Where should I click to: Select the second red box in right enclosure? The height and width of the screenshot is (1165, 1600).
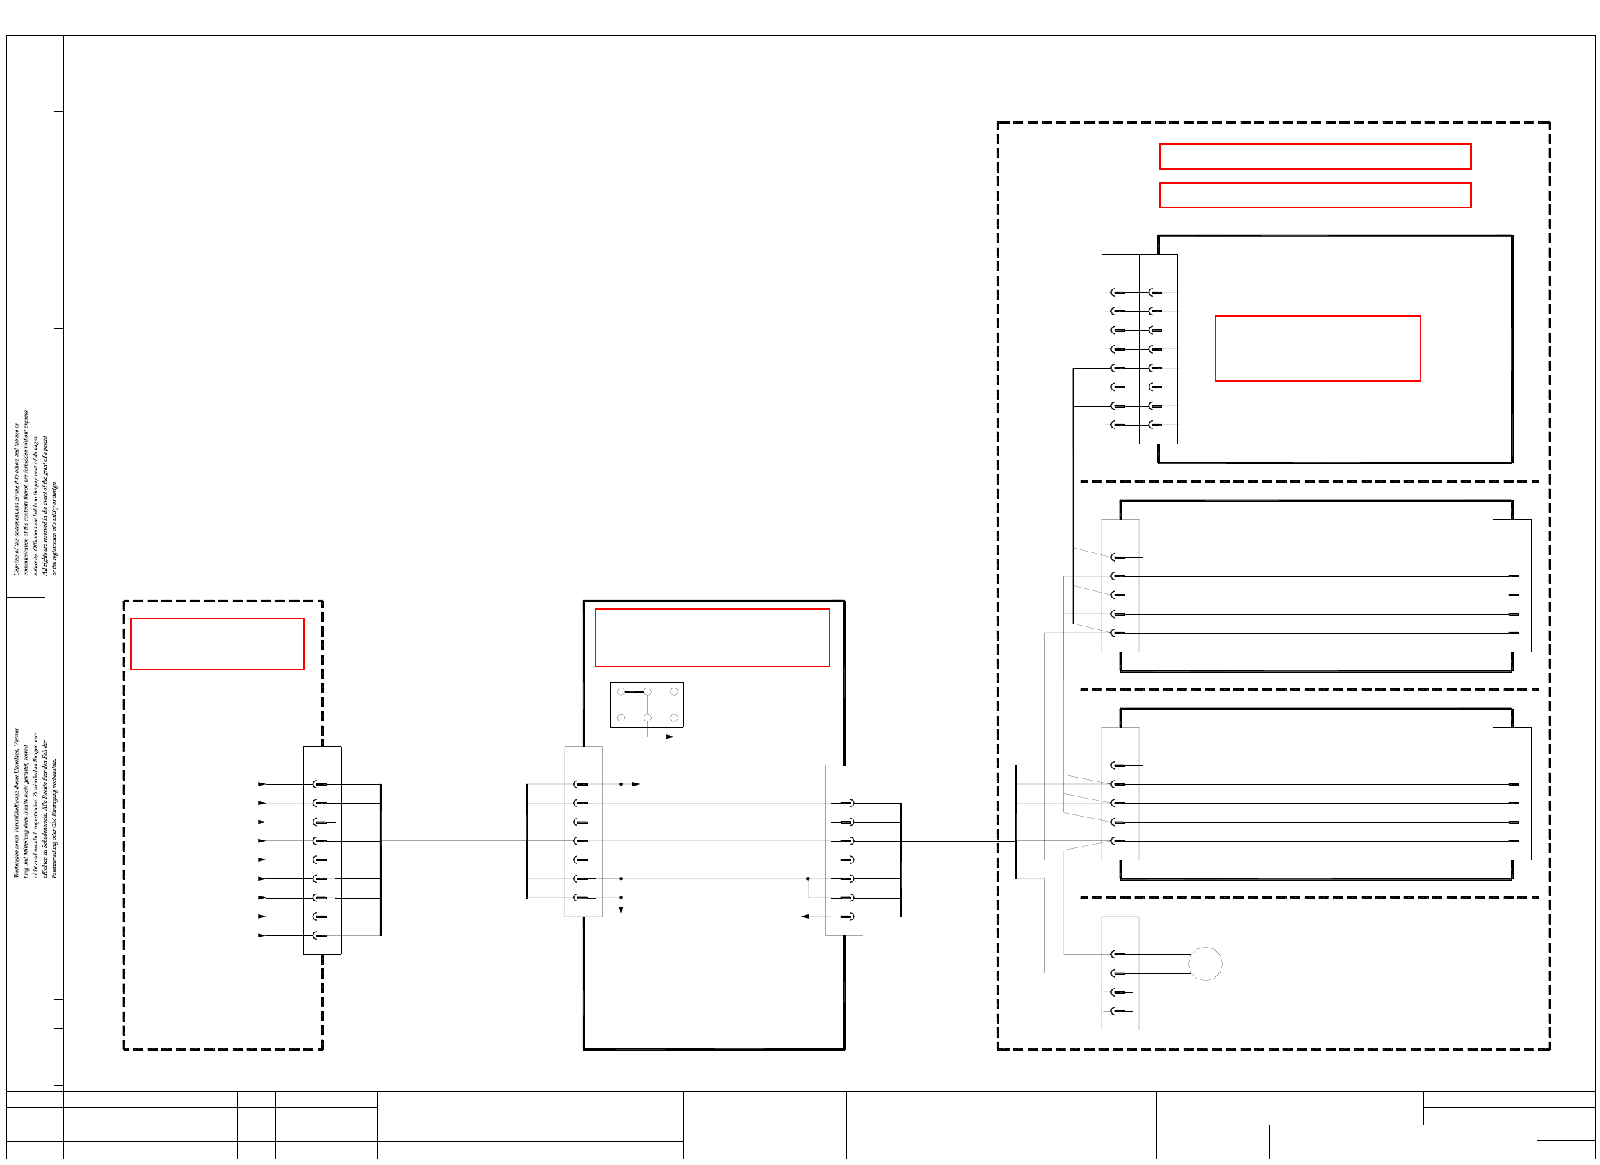(x=1314, y=195)
